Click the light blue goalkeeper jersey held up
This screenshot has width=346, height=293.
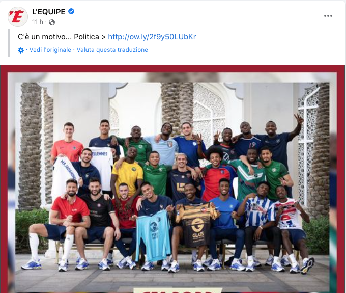(x=153, y=235)
